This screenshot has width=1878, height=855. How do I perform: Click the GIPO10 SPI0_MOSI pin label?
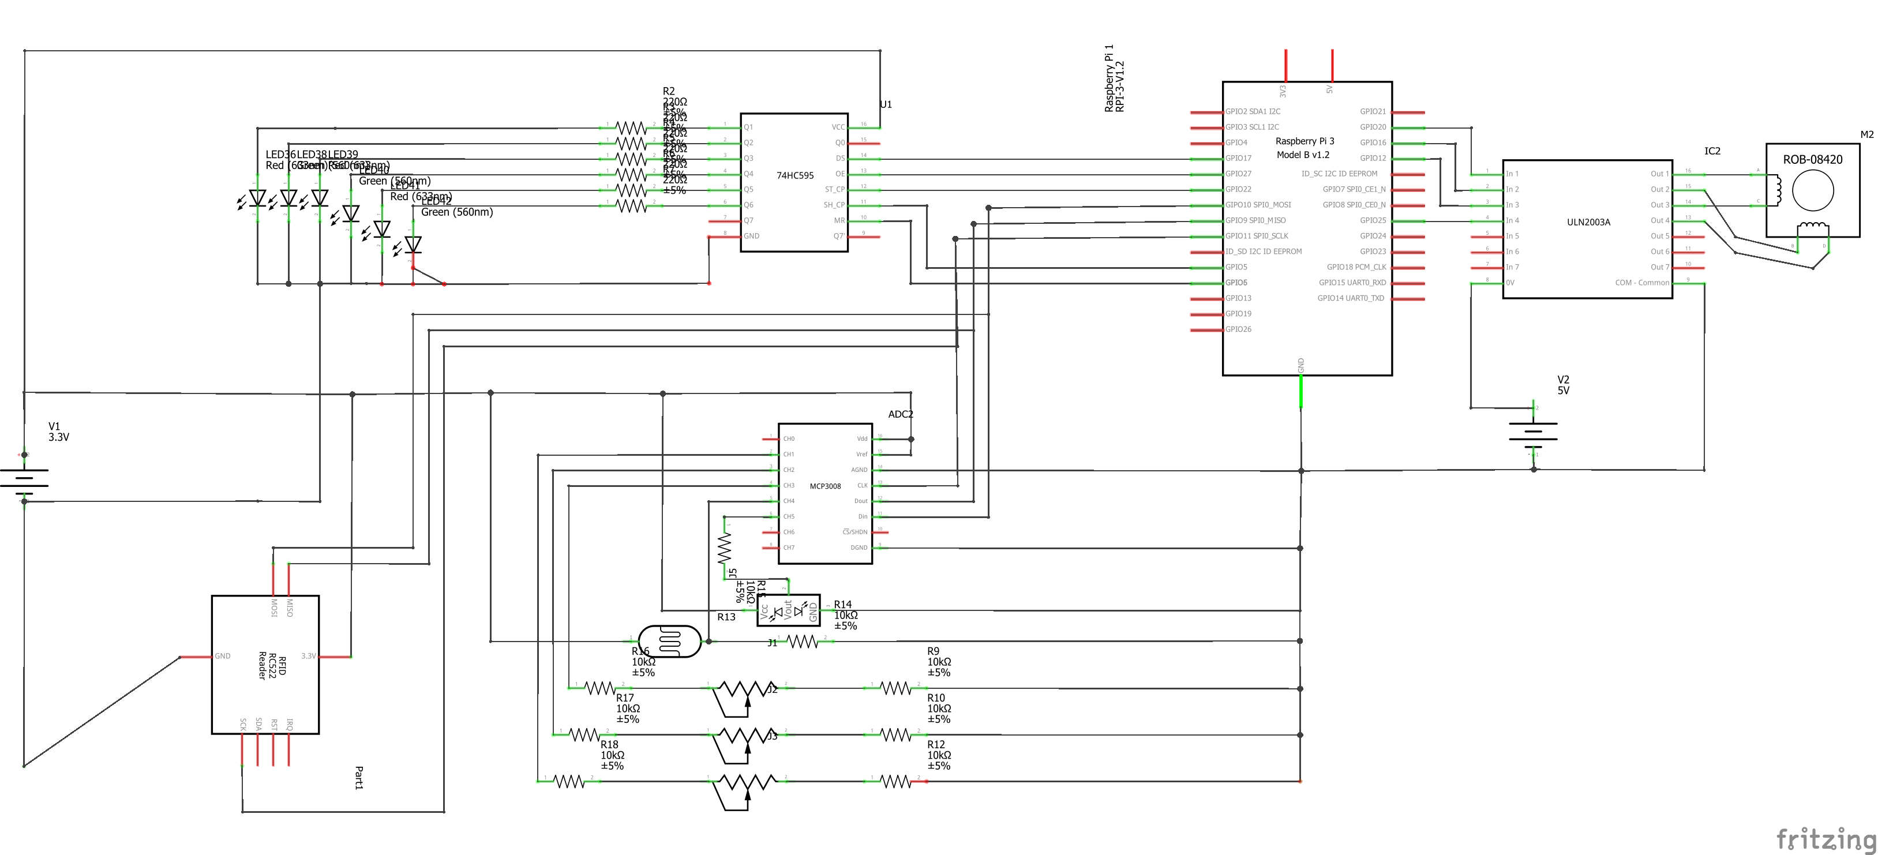pos(1258,205)
